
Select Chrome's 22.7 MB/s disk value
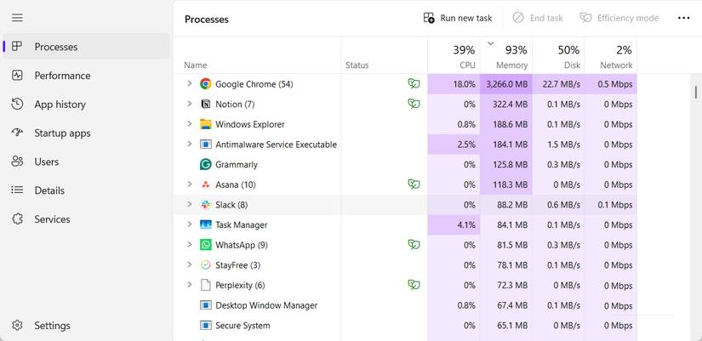(558, 83)
